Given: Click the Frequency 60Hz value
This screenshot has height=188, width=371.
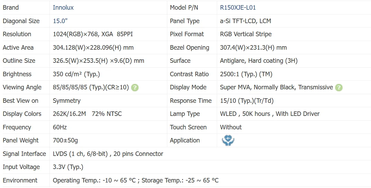Looking at the screenshot, I should point(59,127).
